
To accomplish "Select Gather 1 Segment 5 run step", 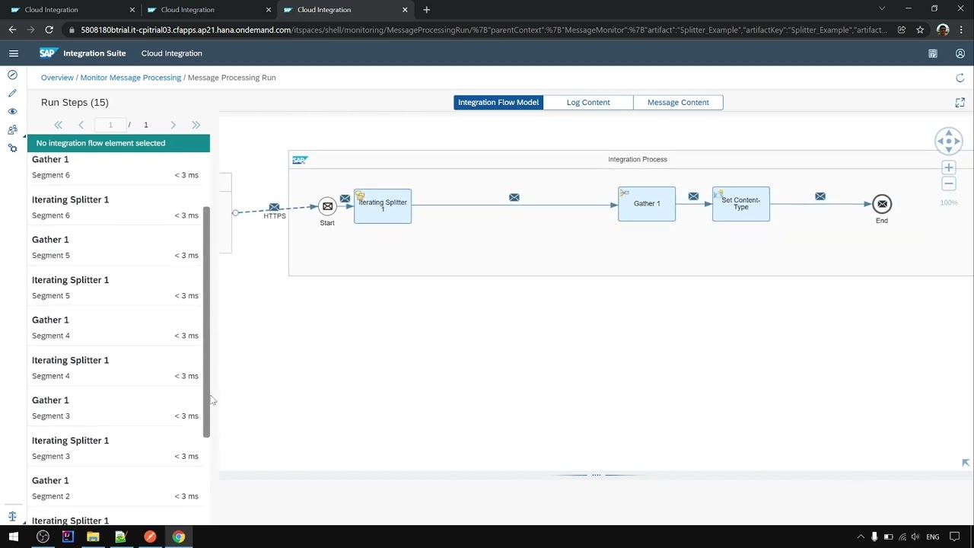I will point(116,247).
